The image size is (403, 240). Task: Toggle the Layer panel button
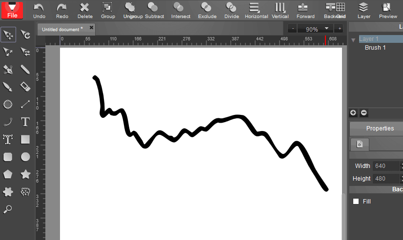[x=363, y=11]
